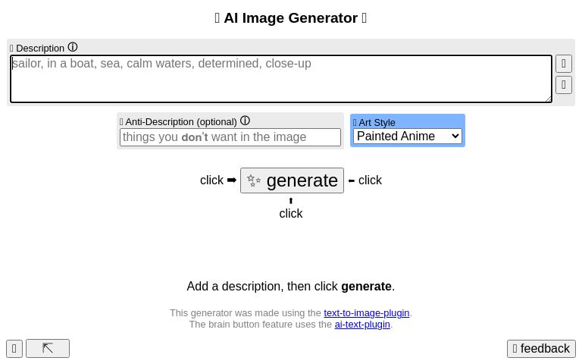Follow the text-to-image-plugin link
582x364 pixels.
[366, 312]
